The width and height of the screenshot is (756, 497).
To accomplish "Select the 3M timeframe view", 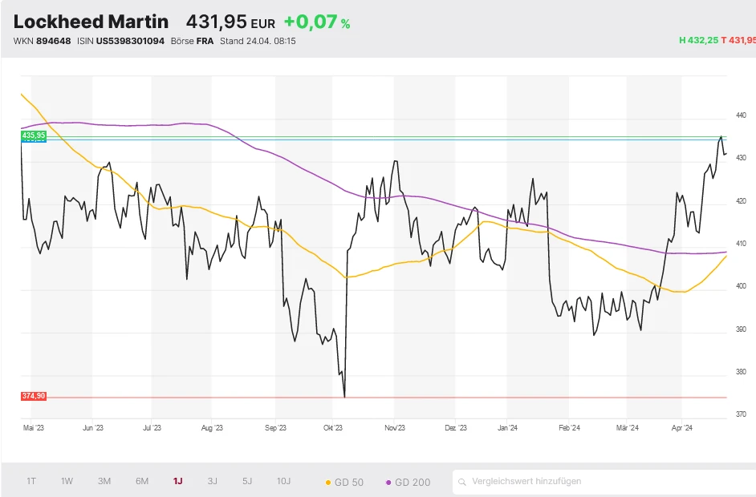I will pos(103,481).
